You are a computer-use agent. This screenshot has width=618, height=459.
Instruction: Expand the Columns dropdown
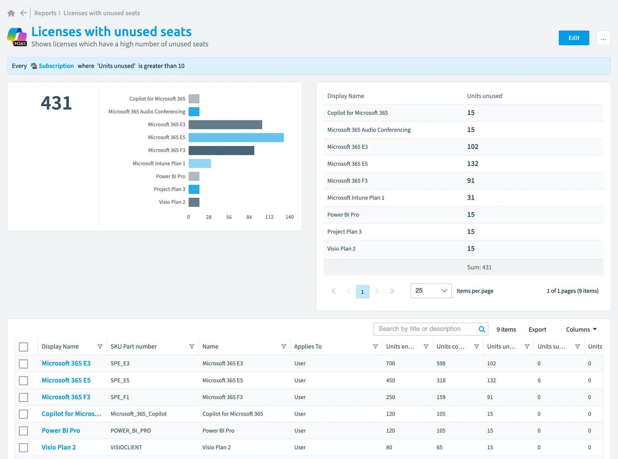pos(581,329)
